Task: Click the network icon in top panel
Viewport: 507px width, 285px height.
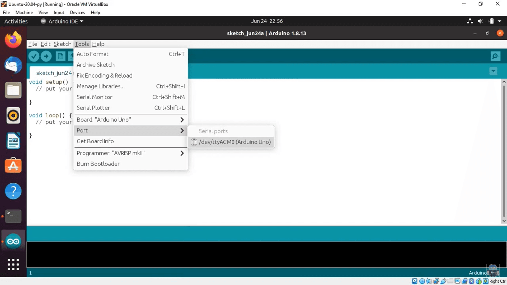Action: click(x=470, y=21)
